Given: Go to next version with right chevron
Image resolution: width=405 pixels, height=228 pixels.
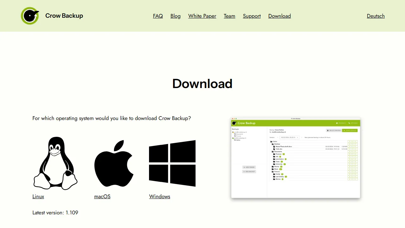Looking at the screenshot, I should (302, 137).
